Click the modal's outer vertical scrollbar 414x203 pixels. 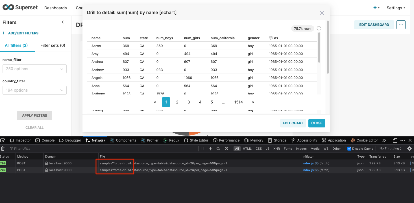328,47
